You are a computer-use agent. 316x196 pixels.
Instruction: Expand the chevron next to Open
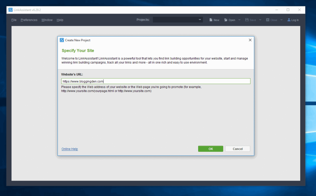point(239,19)
